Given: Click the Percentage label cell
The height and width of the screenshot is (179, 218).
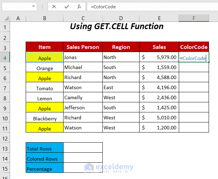Looking at the screenshot, I should tap(44, 168).
